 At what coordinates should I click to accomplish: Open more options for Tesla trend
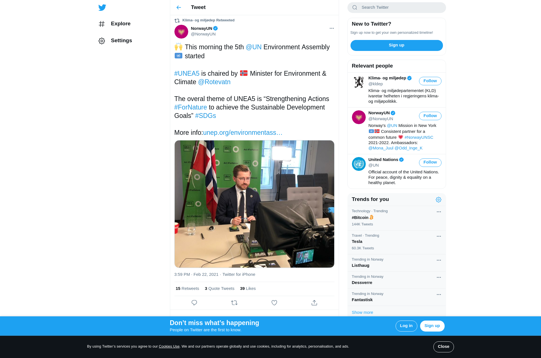point(439,236)
